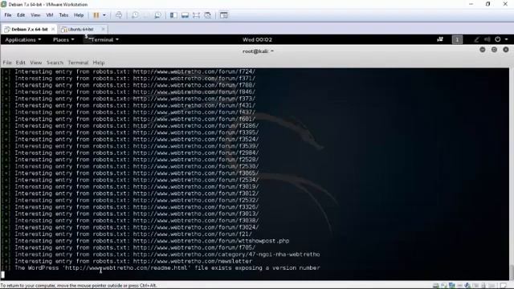Close the Ubuntu 64-bit tab

(x=103, y=29)
